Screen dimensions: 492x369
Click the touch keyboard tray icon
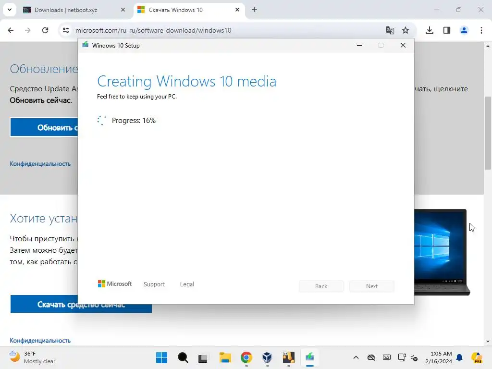[x=387, y=357]
